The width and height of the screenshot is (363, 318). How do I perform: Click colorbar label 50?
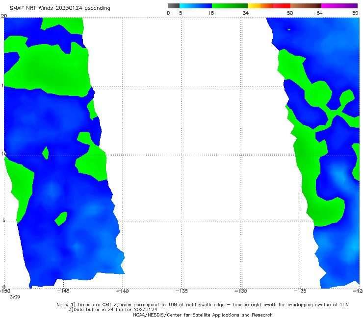(x=290, y=13)
